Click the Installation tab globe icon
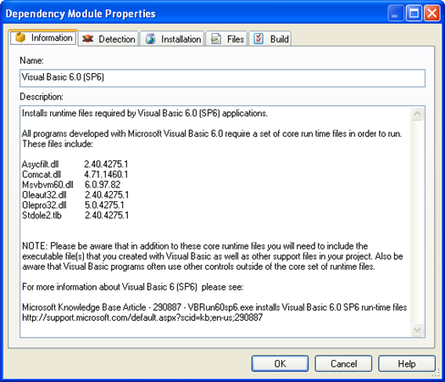The width and height of the screenshot is (445, 382). pos(150,39)
